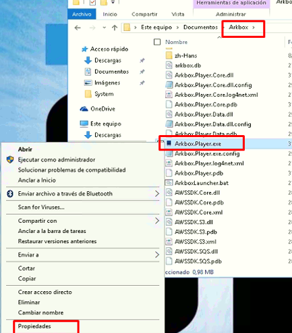Screen dimensions: 292x333
Task: Click the Arkbox.Player.exe application icon
Action: pos(169,143)
